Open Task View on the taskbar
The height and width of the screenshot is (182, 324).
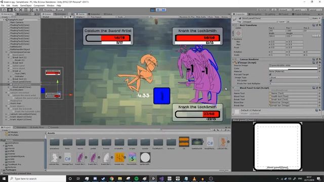78,178
